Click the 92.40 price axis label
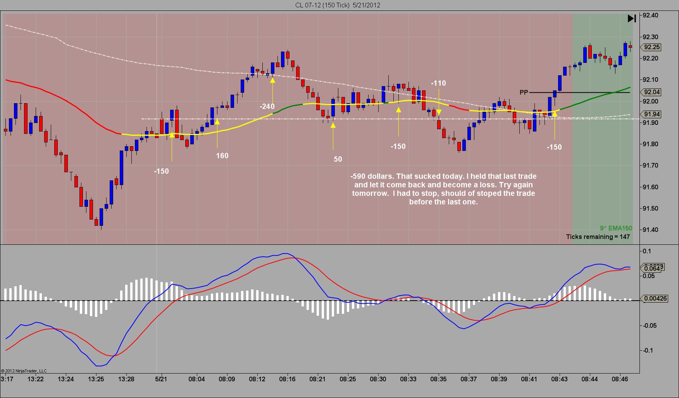Image resolution: width=679 pixels, height=398 pixels. (x=650, y=16)
